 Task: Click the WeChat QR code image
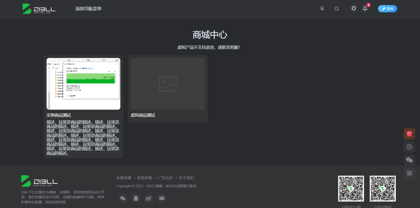383,189
